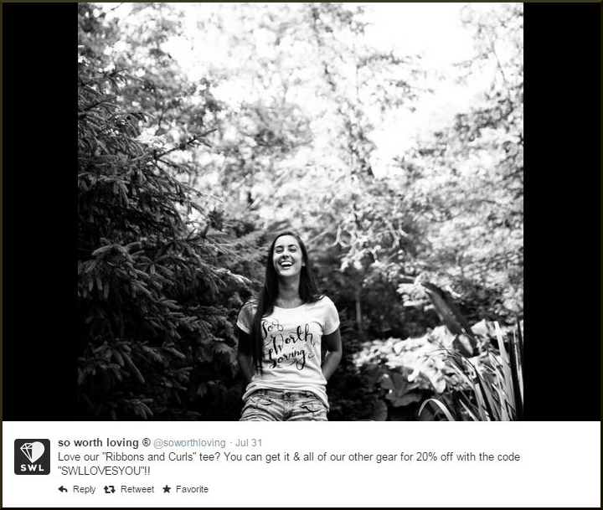
Task: Open the SWL profile avatar
Action: coord(33,456)
